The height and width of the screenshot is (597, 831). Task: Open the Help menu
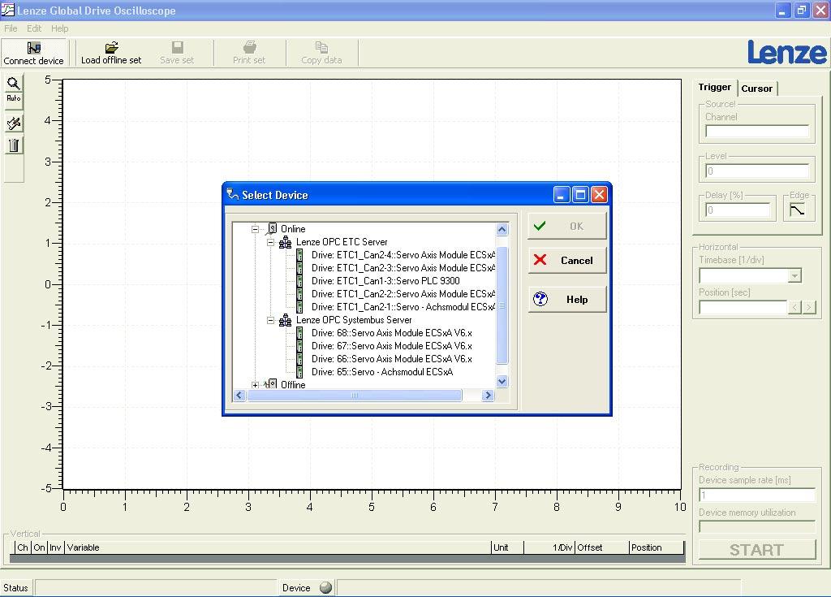pos(59,28)
